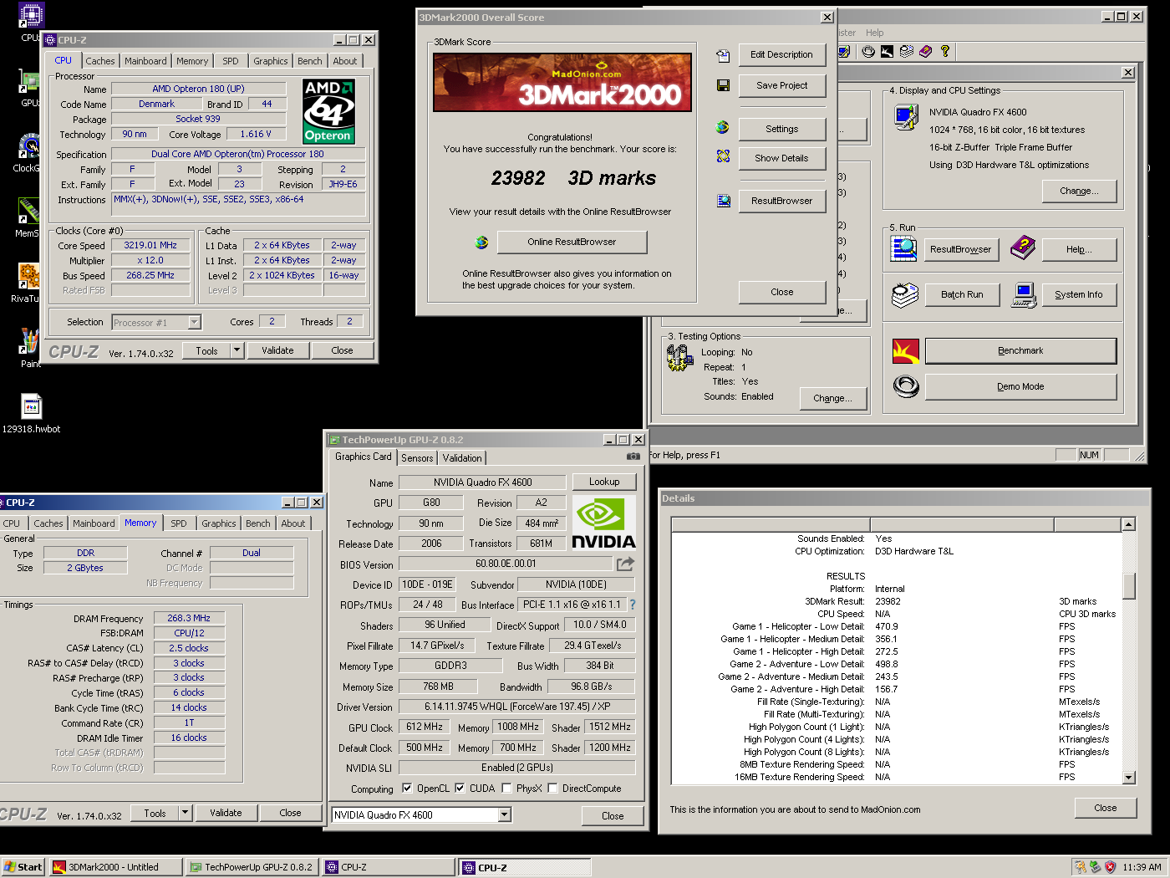Image resolution: width=1170 pixels, height=878 pixels.
Task: Click the globe icon beside Online ResultBrowser
Action: click(481, 242)
